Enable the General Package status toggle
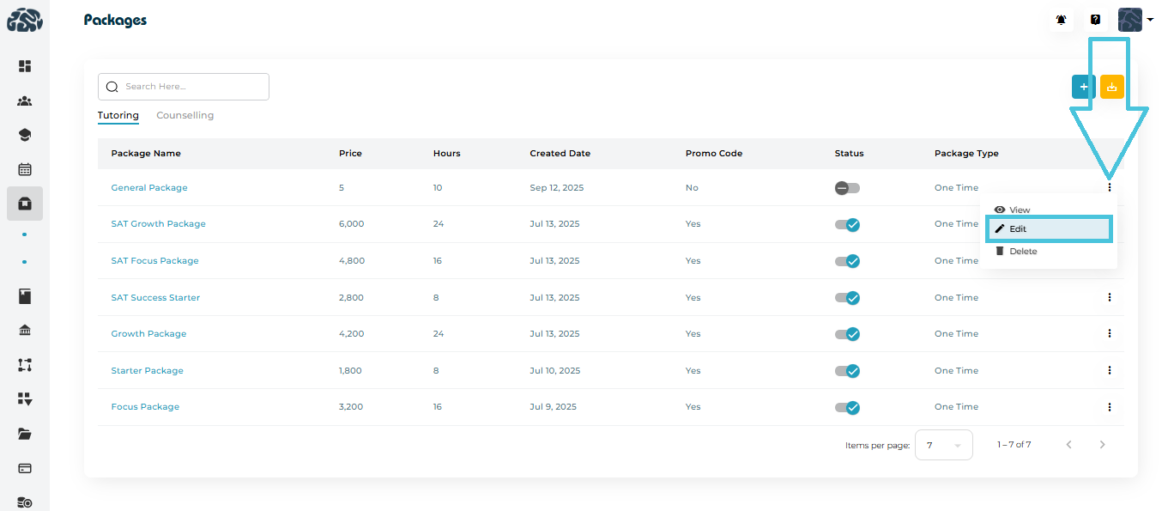 pos(847,188)
